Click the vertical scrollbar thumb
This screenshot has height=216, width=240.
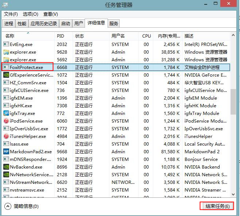point(233,102)
